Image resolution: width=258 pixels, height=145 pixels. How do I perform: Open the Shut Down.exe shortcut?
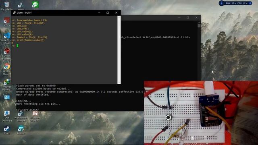(x=7, y=116)
